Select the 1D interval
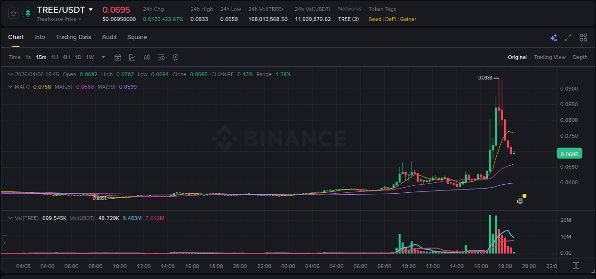Screen dimensions: 596x279 click(78, 57)
